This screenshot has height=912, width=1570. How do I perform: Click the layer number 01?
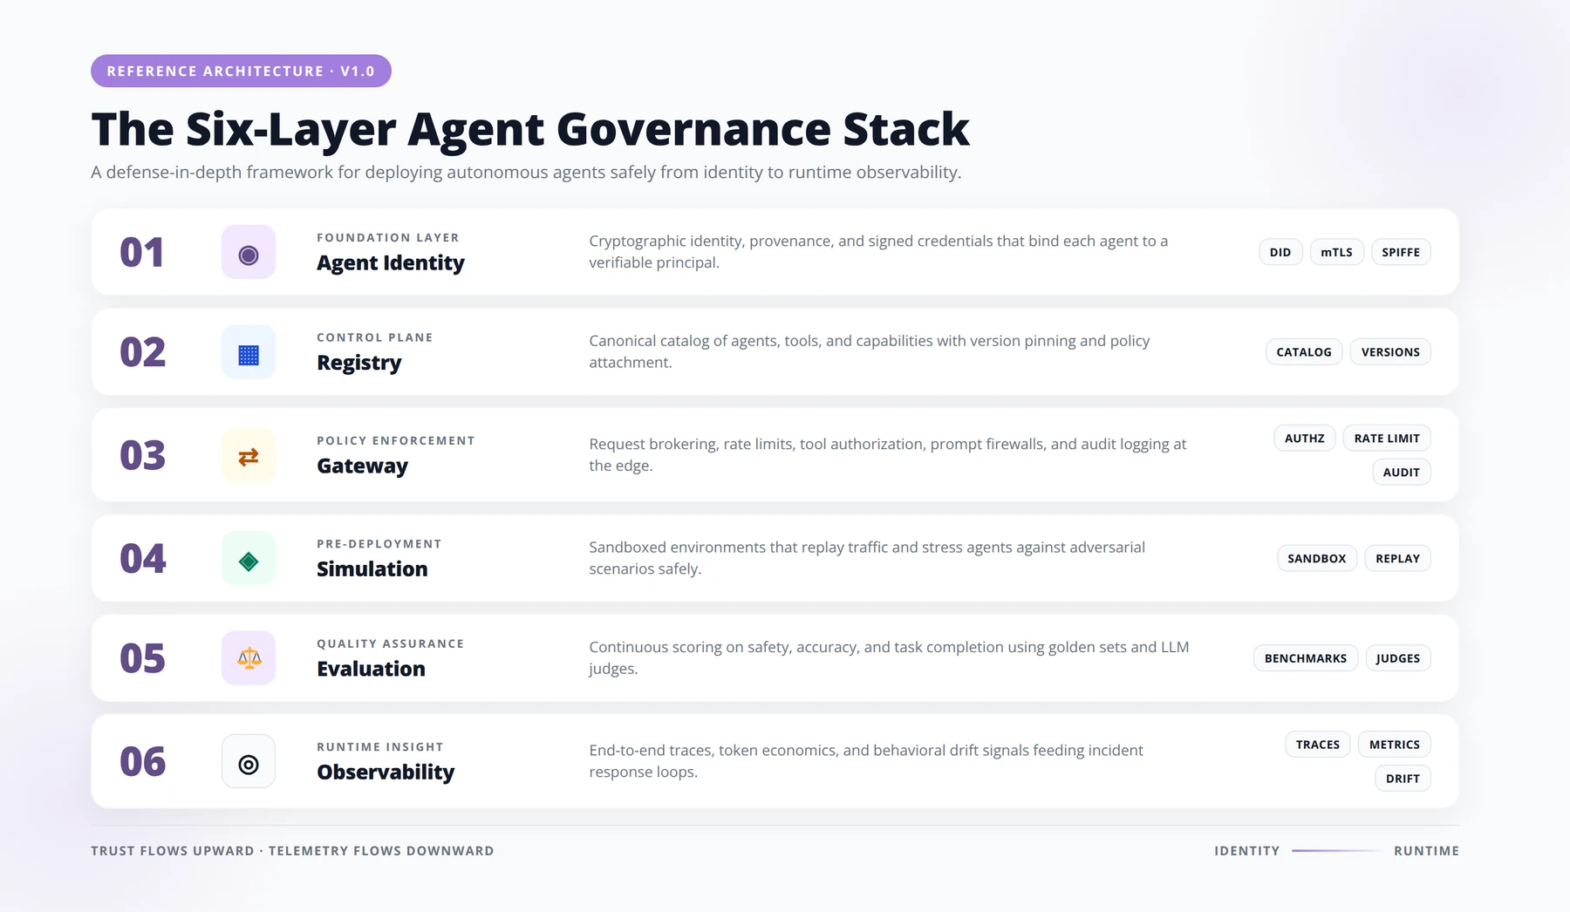pos(142,253)
